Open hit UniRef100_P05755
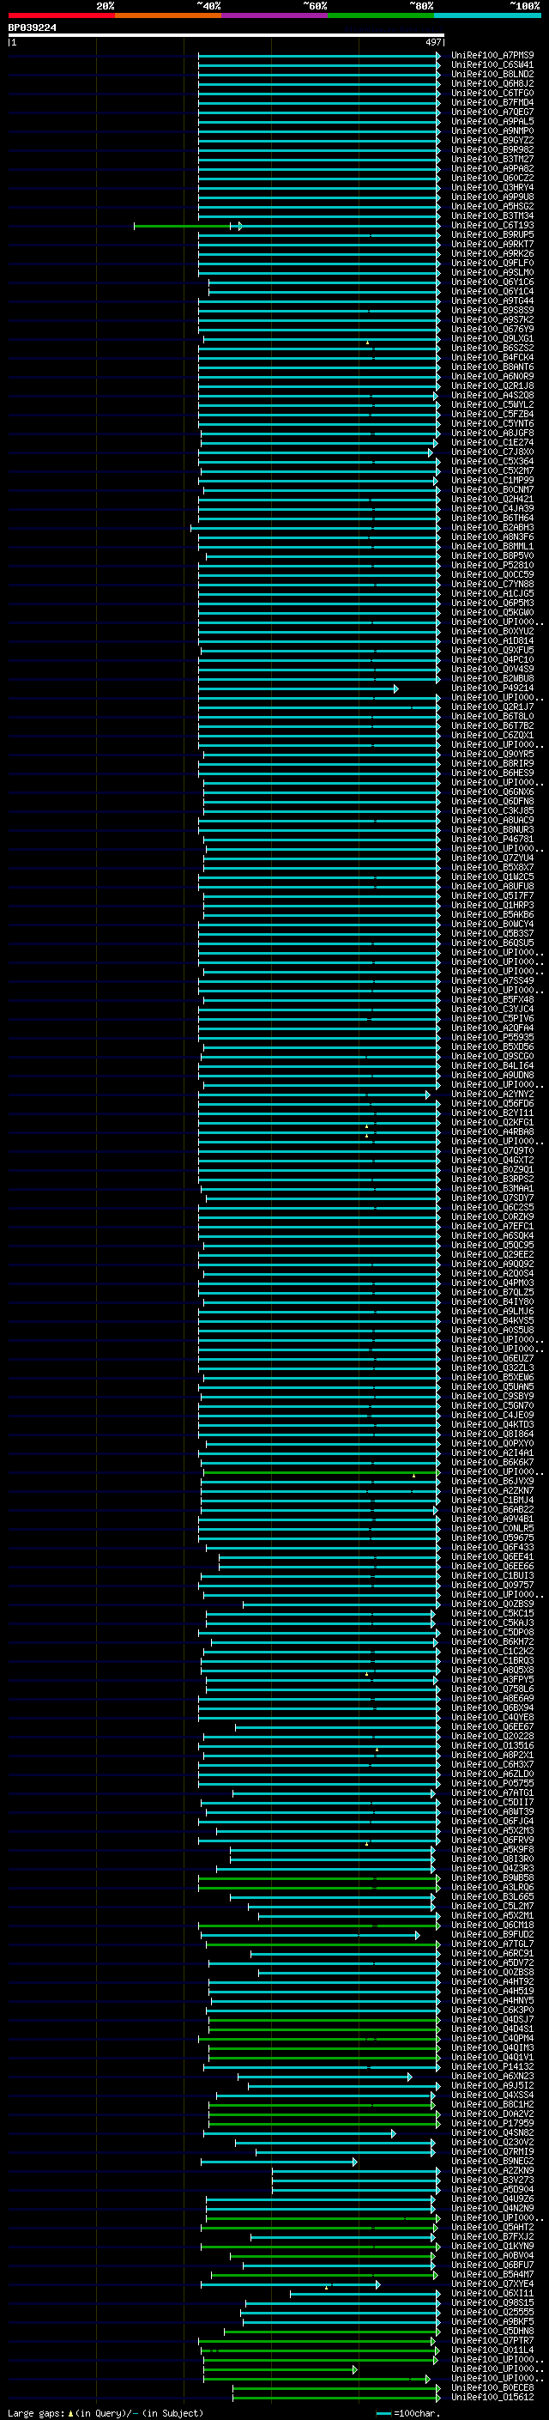The image size is (549, 2420). [492, 1784]
